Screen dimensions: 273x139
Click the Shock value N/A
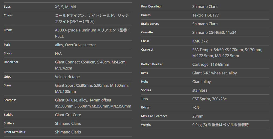pos(58,53)
